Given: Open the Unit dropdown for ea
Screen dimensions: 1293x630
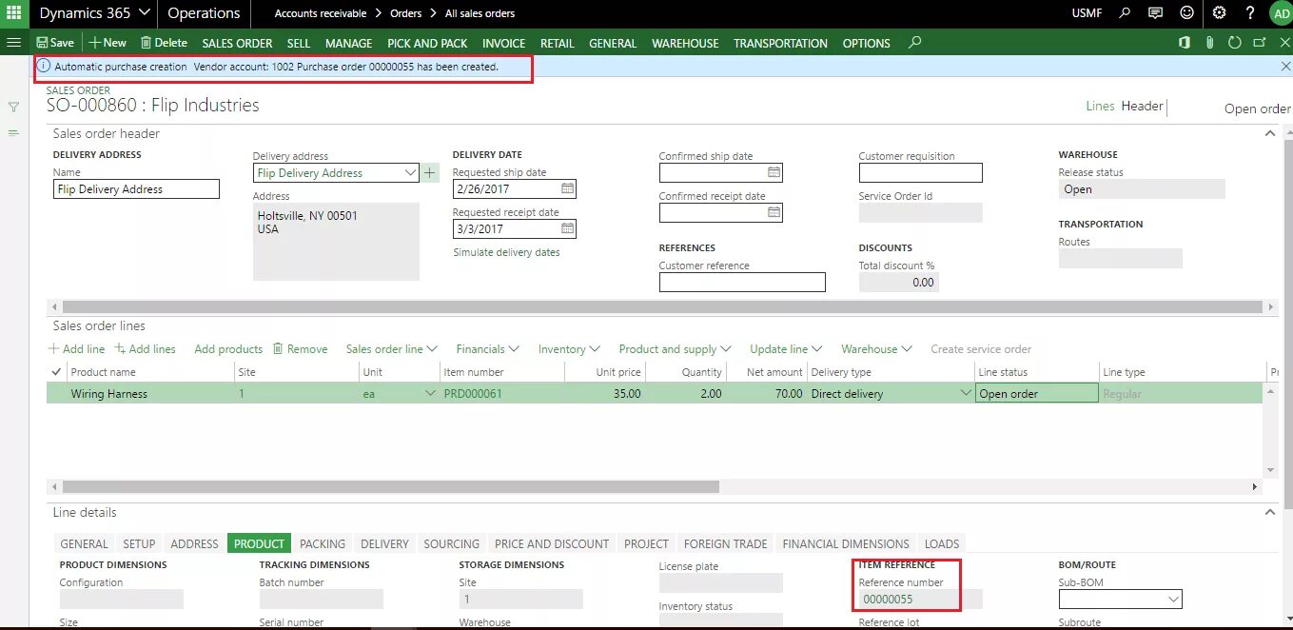Looking at the screenshot, I should click(x=430, y=394).
